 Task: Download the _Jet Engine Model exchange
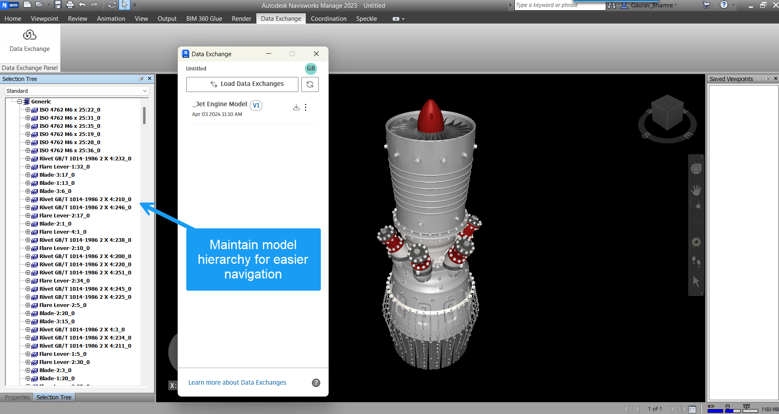coord(296,107)
